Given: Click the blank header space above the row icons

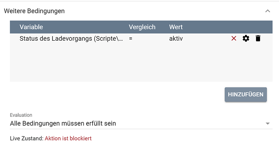Looking at the screenshot, I should coord(246,27).
